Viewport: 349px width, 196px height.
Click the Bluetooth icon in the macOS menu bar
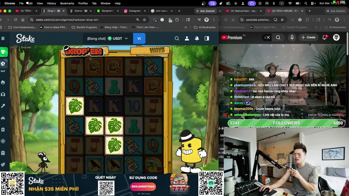(x=274, y=3)
